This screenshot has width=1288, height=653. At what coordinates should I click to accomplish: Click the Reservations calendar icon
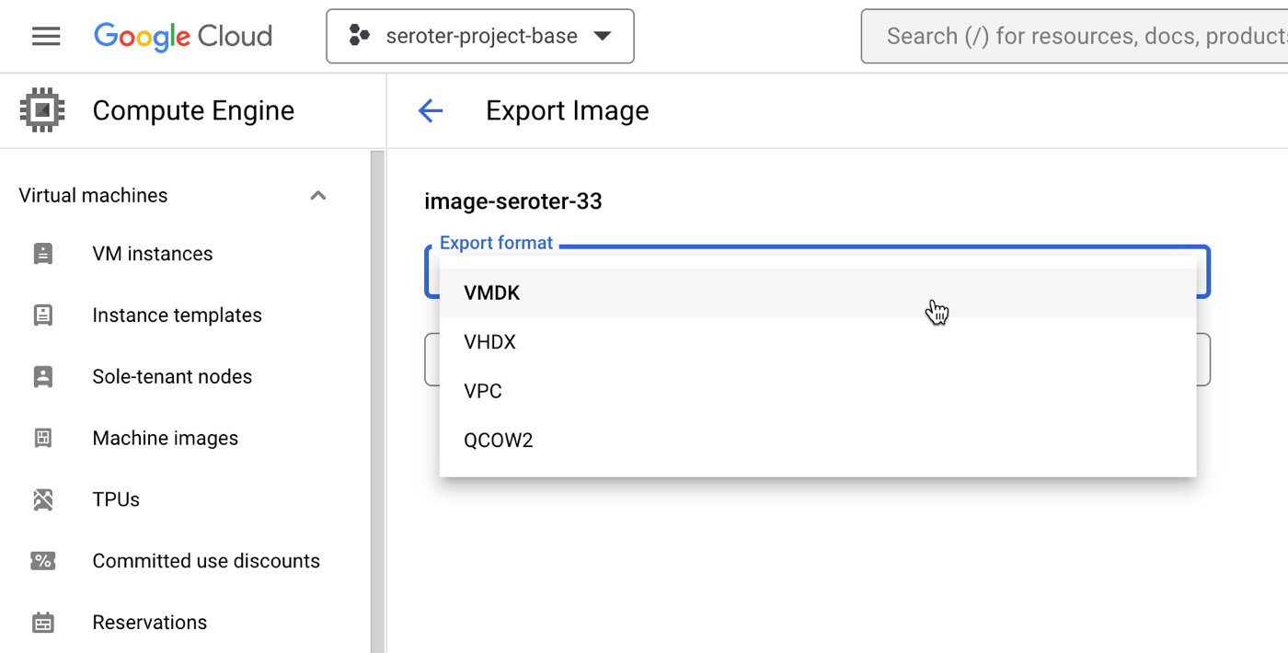[43, 623]
